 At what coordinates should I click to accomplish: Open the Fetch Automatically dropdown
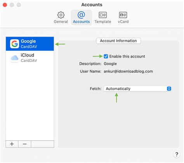pyautogui.click(x=138, y=89)
